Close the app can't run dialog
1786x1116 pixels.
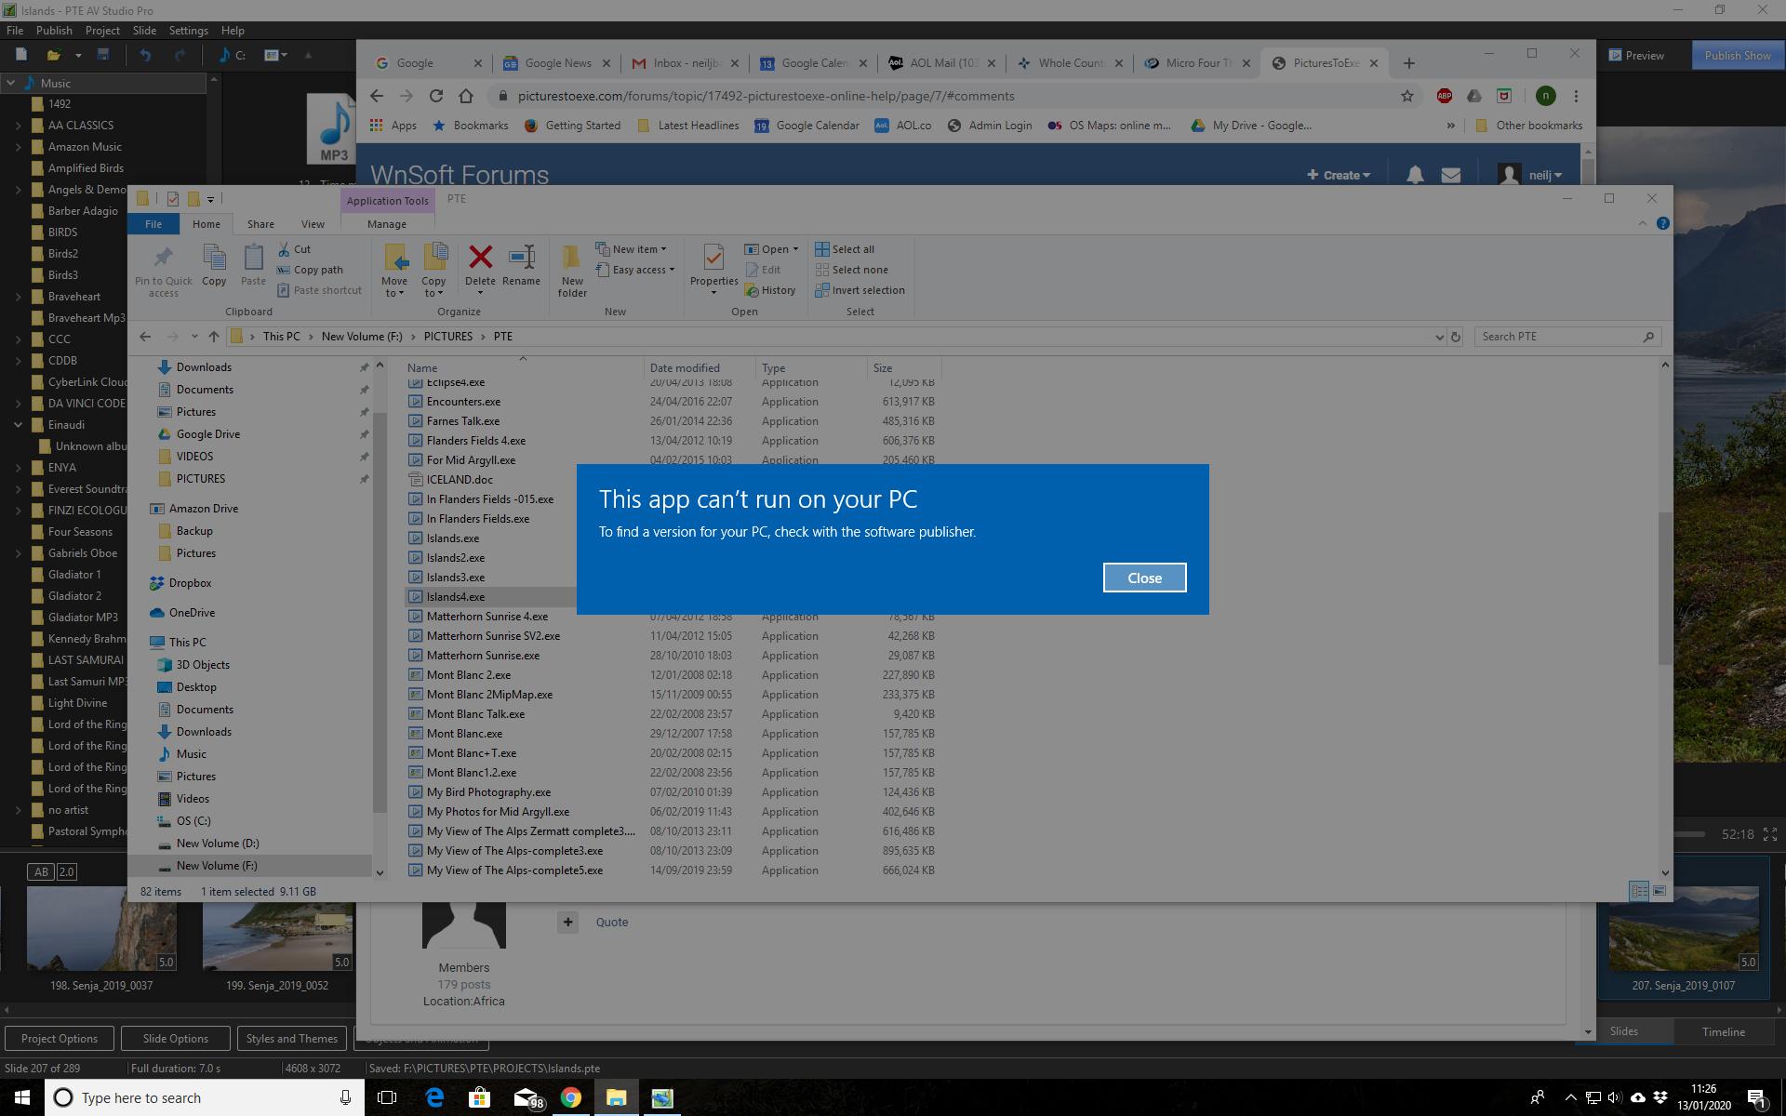(x=1144, y=578)
